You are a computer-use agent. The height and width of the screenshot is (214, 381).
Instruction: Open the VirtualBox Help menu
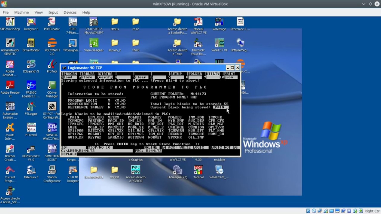[86, 12]
